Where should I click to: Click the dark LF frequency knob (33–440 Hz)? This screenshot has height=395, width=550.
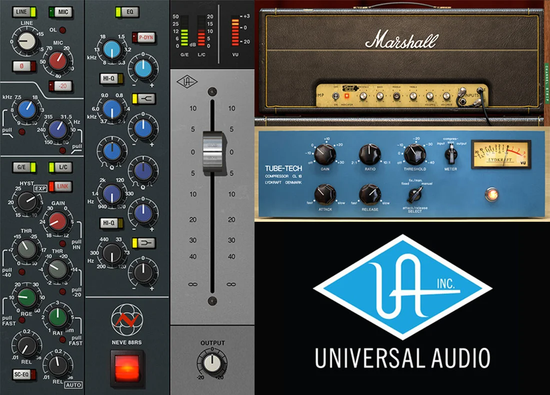coord(112,253)
